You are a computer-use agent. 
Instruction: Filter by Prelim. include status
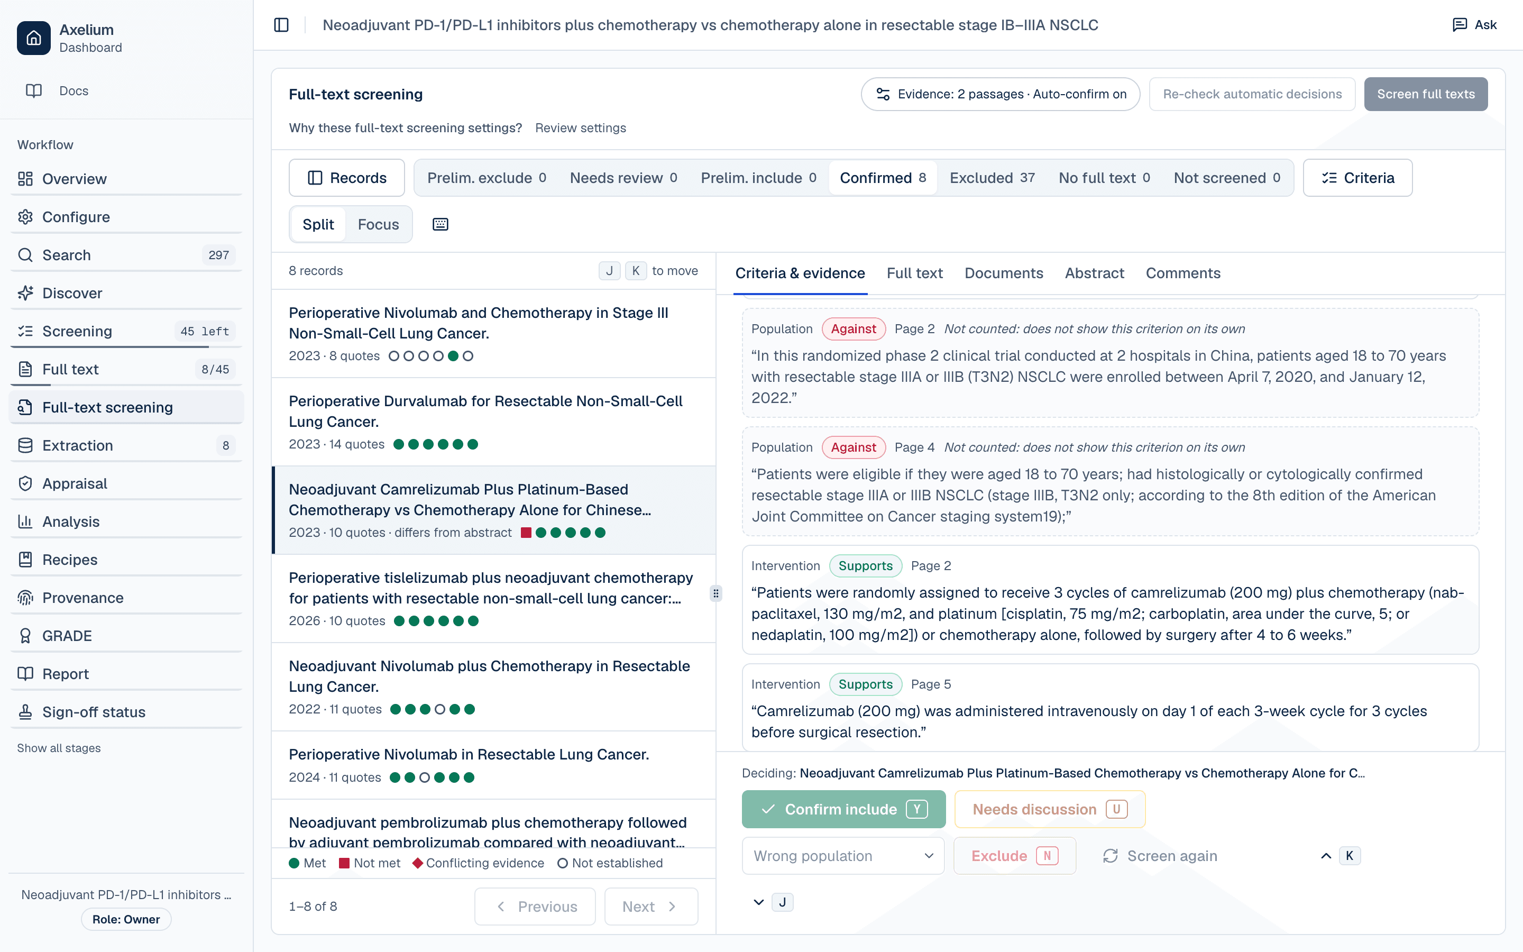pyautogui.click(x=758, y=178)
